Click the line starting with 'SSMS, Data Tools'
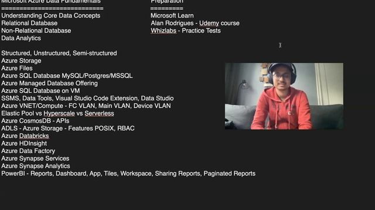 [87, 99]
